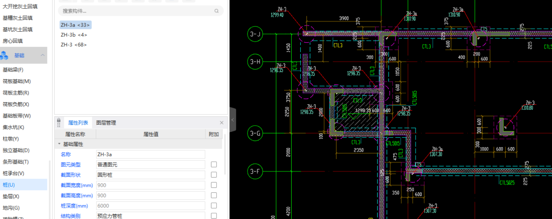Image resolution: width=552 pixels, height=219 pixels.
Task: Select the 属性列表 tab
Action: pyautogui.click(x=78, y=123)
